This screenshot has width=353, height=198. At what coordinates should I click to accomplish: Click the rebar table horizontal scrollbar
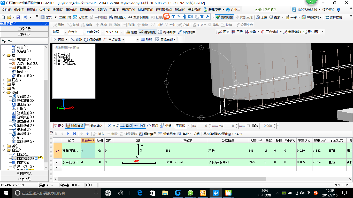[x=162, y=179]
